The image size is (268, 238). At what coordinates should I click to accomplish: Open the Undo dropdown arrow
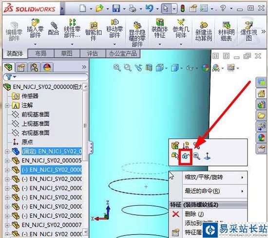pos(157,9)
